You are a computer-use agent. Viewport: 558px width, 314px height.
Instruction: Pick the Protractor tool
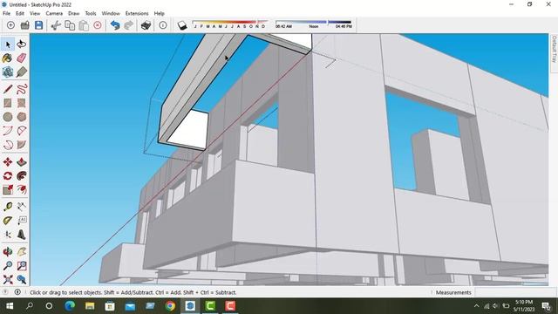tap(8, 221)
